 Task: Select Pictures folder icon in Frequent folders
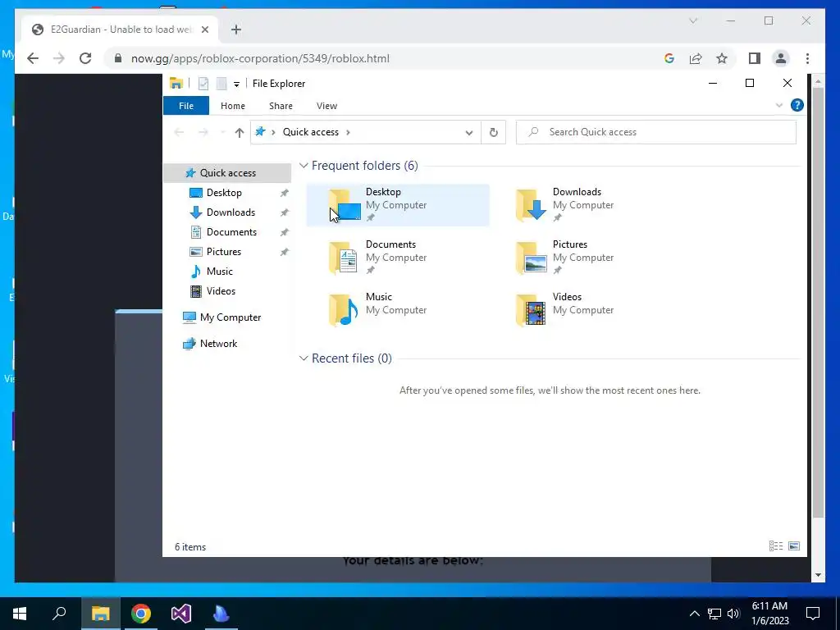[x=531, y=257]
